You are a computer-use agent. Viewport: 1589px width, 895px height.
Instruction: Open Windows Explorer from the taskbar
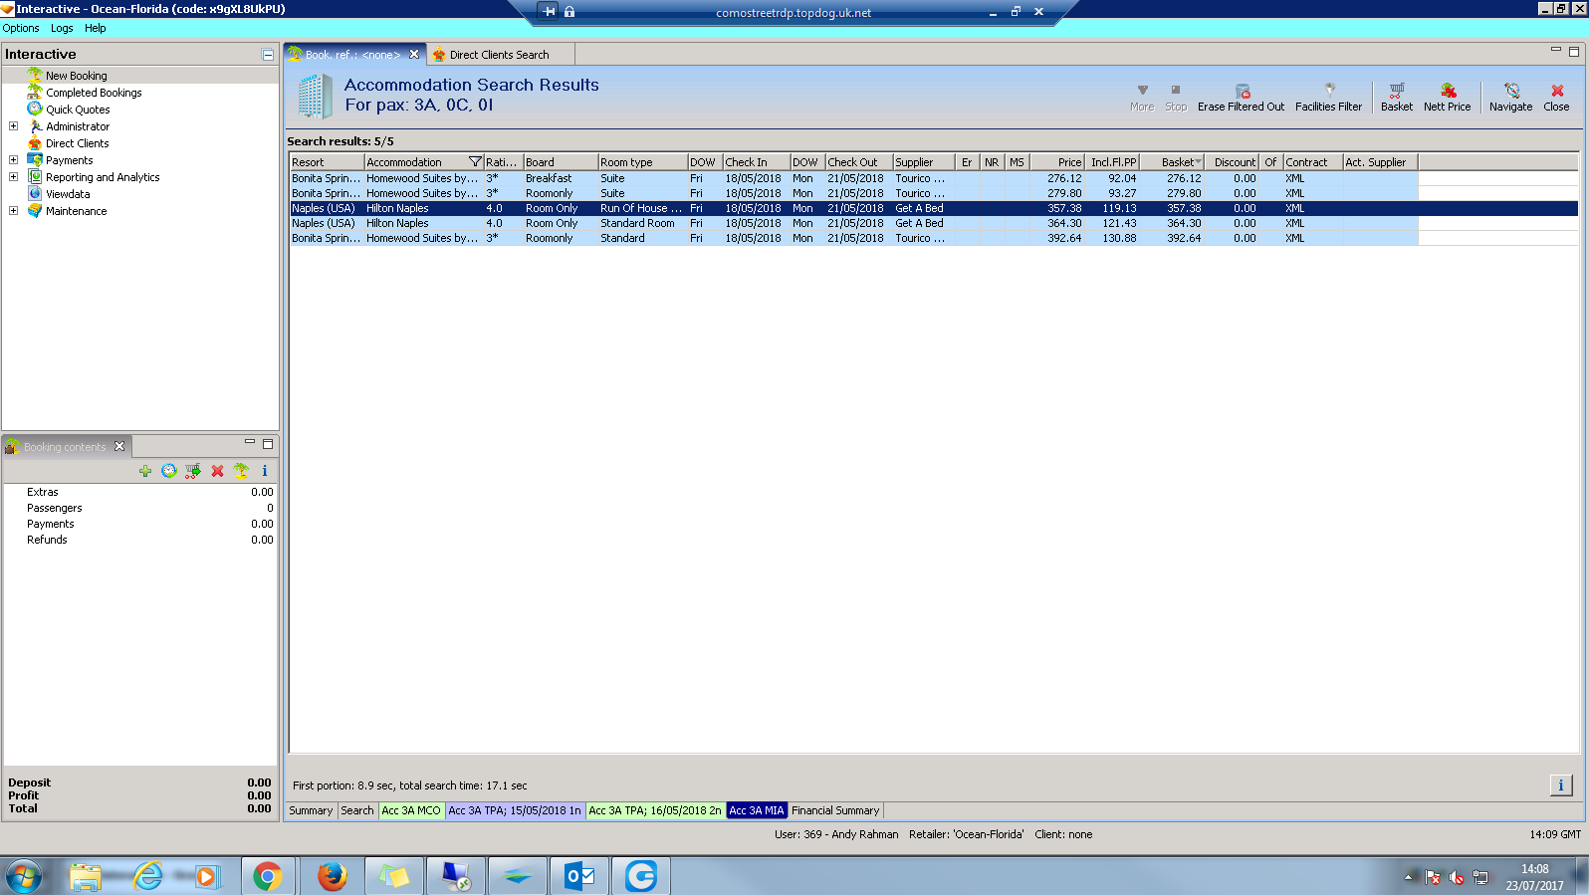(x=86, y=876)
